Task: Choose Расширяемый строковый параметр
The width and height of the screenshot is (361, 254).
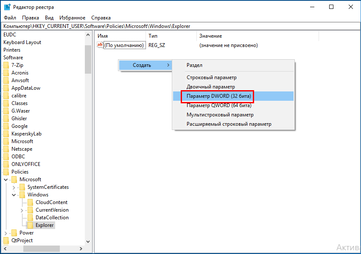Action: tap(233, 124)
